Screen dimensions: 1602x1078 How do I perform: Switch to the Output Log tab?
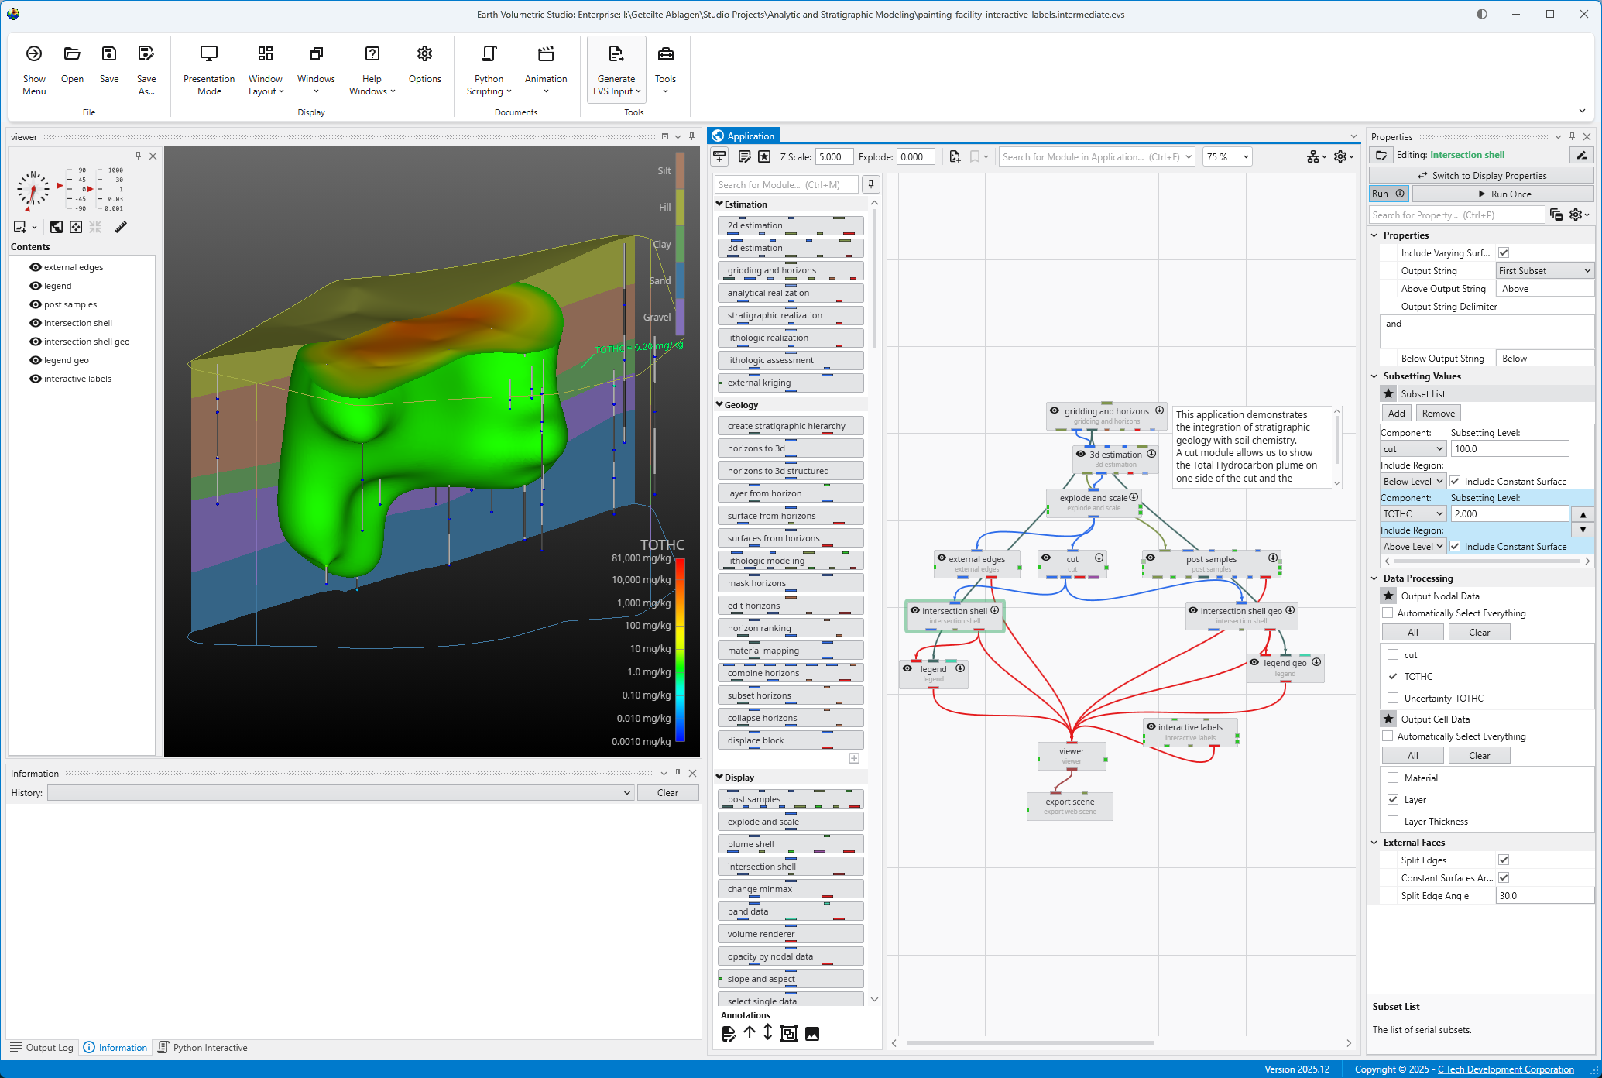coord(42,1048)
